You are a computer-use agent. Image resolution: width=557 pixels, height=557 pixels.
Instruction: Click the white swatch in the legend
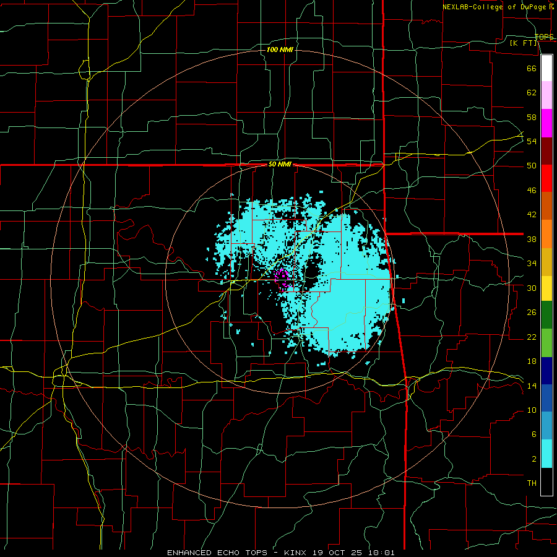tap(546, 68)
